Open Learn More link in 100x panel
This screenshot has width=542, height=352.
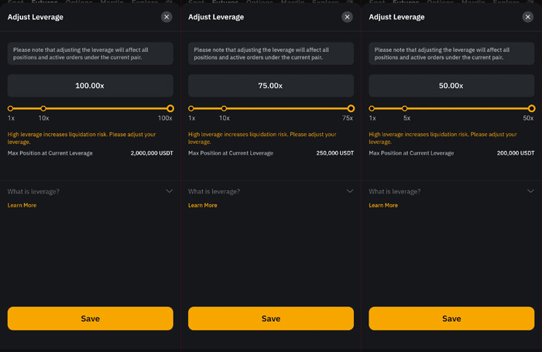point(22,205)
